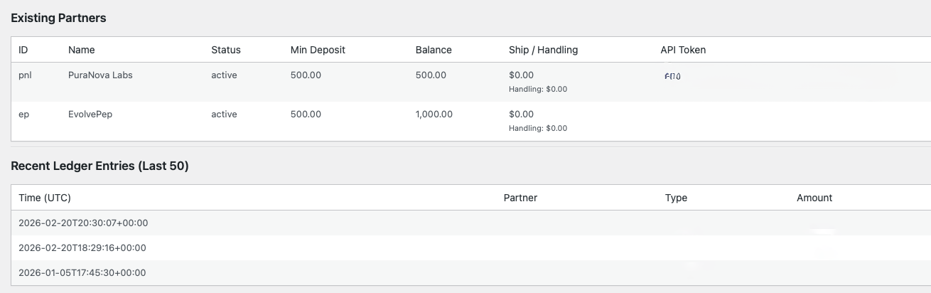Click the Ship / Handling column header

543,50
